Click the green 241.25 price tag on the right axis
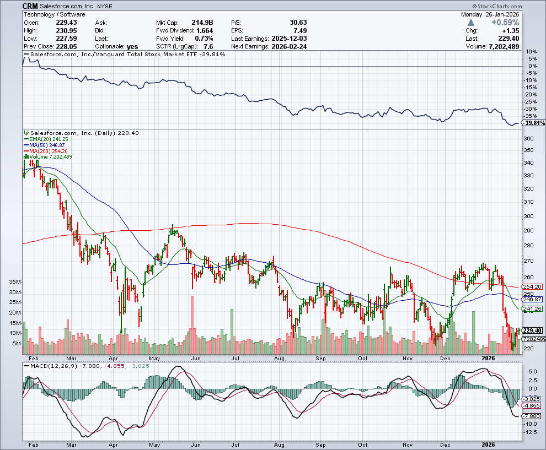Screen dimensions: 546x450 coord(533,308)
